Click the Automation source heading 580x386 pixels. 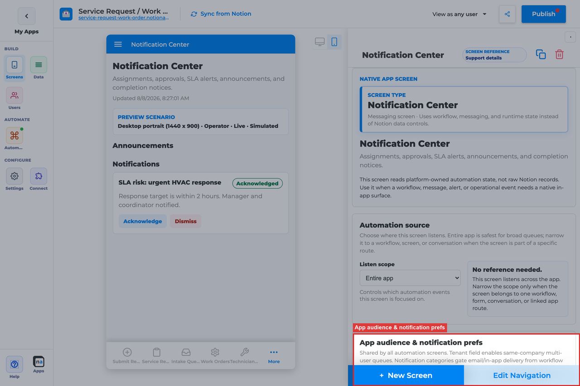click(x=395, y=225)
